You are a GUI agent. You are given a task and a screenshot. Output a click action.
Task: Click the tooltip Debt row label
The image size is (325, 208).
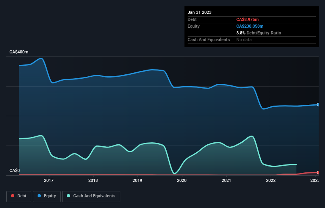click(192, 19)
